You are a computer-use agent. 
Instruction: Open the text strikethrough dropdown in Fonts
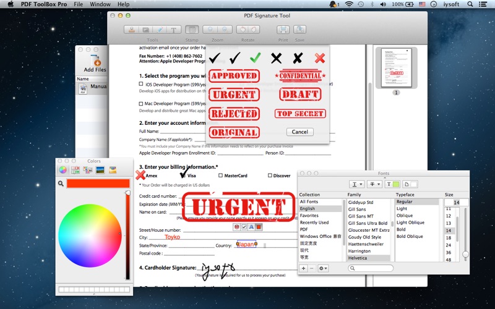pyautogui.click(x=374, y=184)
